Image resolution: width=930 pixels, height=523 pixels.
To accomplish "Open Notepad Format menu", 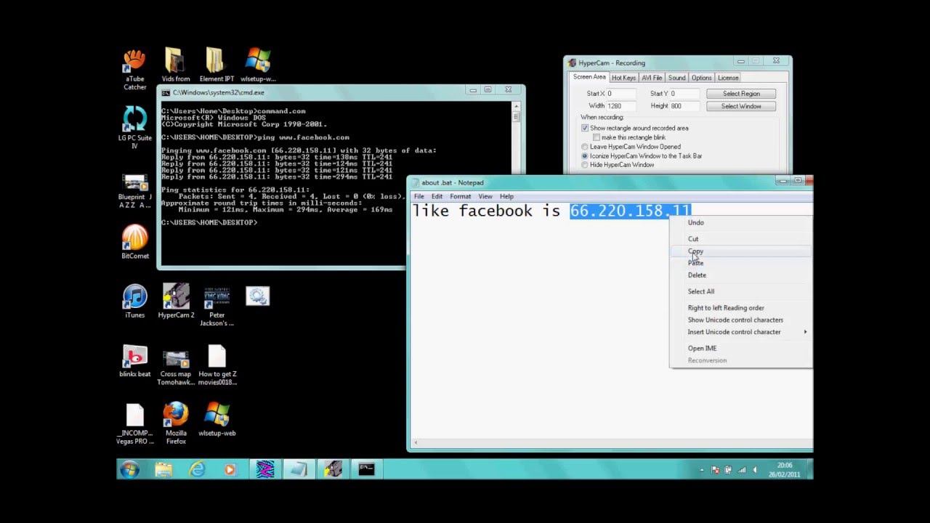I will click(x=460, y=196).
